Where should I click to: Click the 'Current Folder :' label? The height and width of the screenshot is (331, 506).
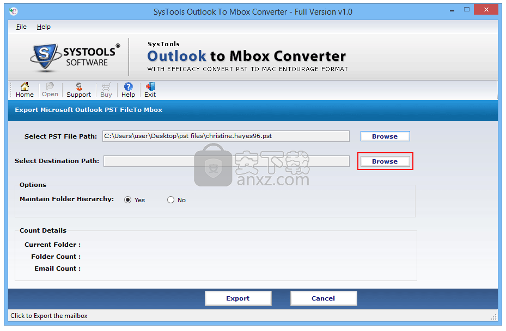coord(52,245)
